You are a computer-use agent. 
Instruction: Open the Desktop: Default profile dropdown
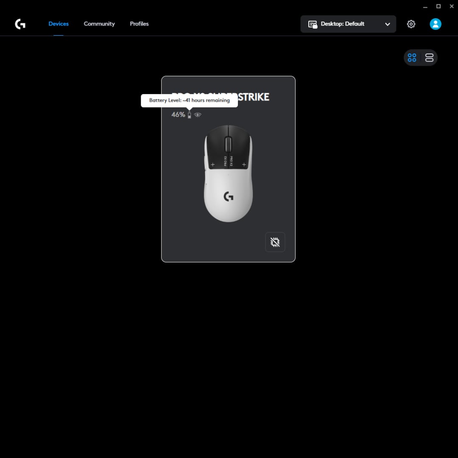[348, 24]
